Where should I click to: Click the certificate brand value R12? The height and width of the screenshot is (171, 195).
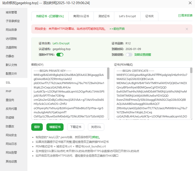coord(128,43)
